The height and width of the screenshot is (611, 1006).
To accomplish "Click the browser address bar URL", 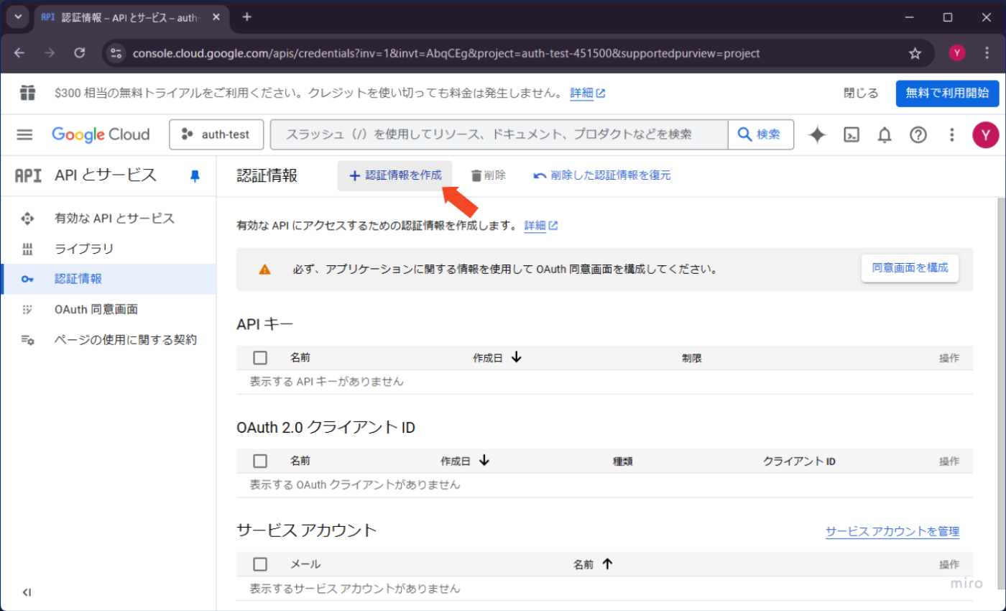I will 446,53.
